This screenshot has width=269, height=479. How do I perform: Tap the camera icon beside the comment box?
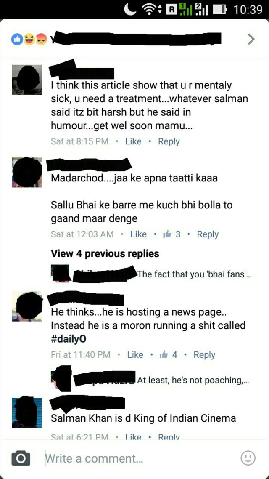tap(21, 458)
